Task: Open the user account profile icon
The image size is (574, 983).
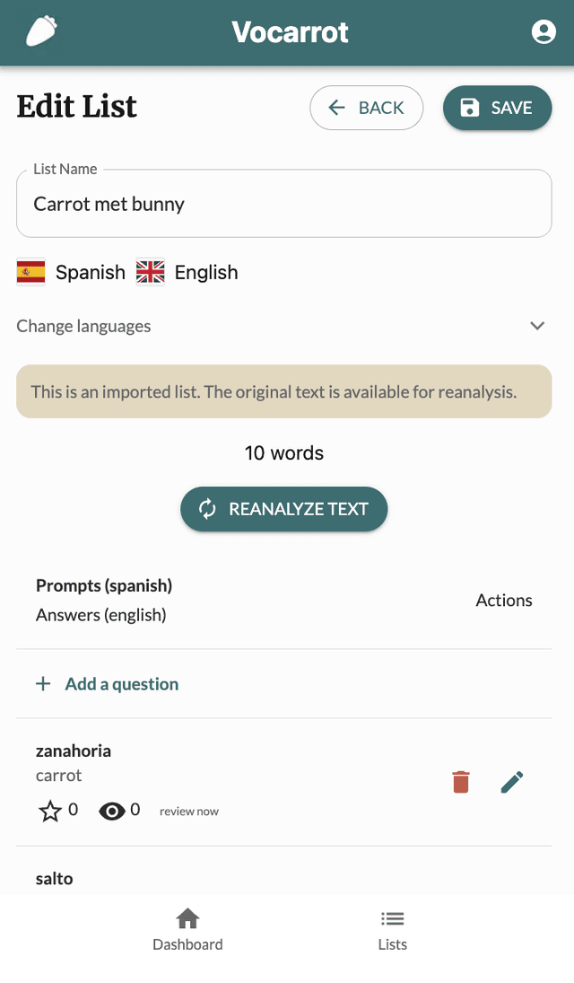Action: (544, 31)
